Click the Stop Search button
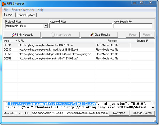Image resolution: width=159 pixels, height=125 pixels. pos(61,35)
